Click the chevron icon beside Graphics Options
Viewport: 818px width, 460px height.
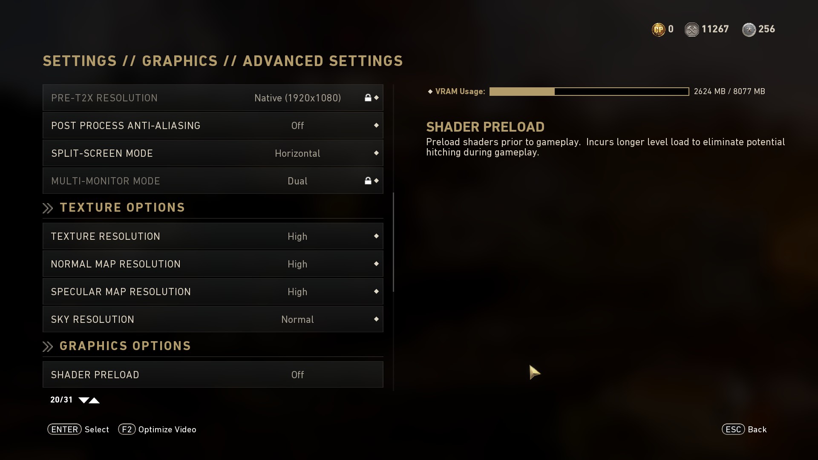(48, 346)
